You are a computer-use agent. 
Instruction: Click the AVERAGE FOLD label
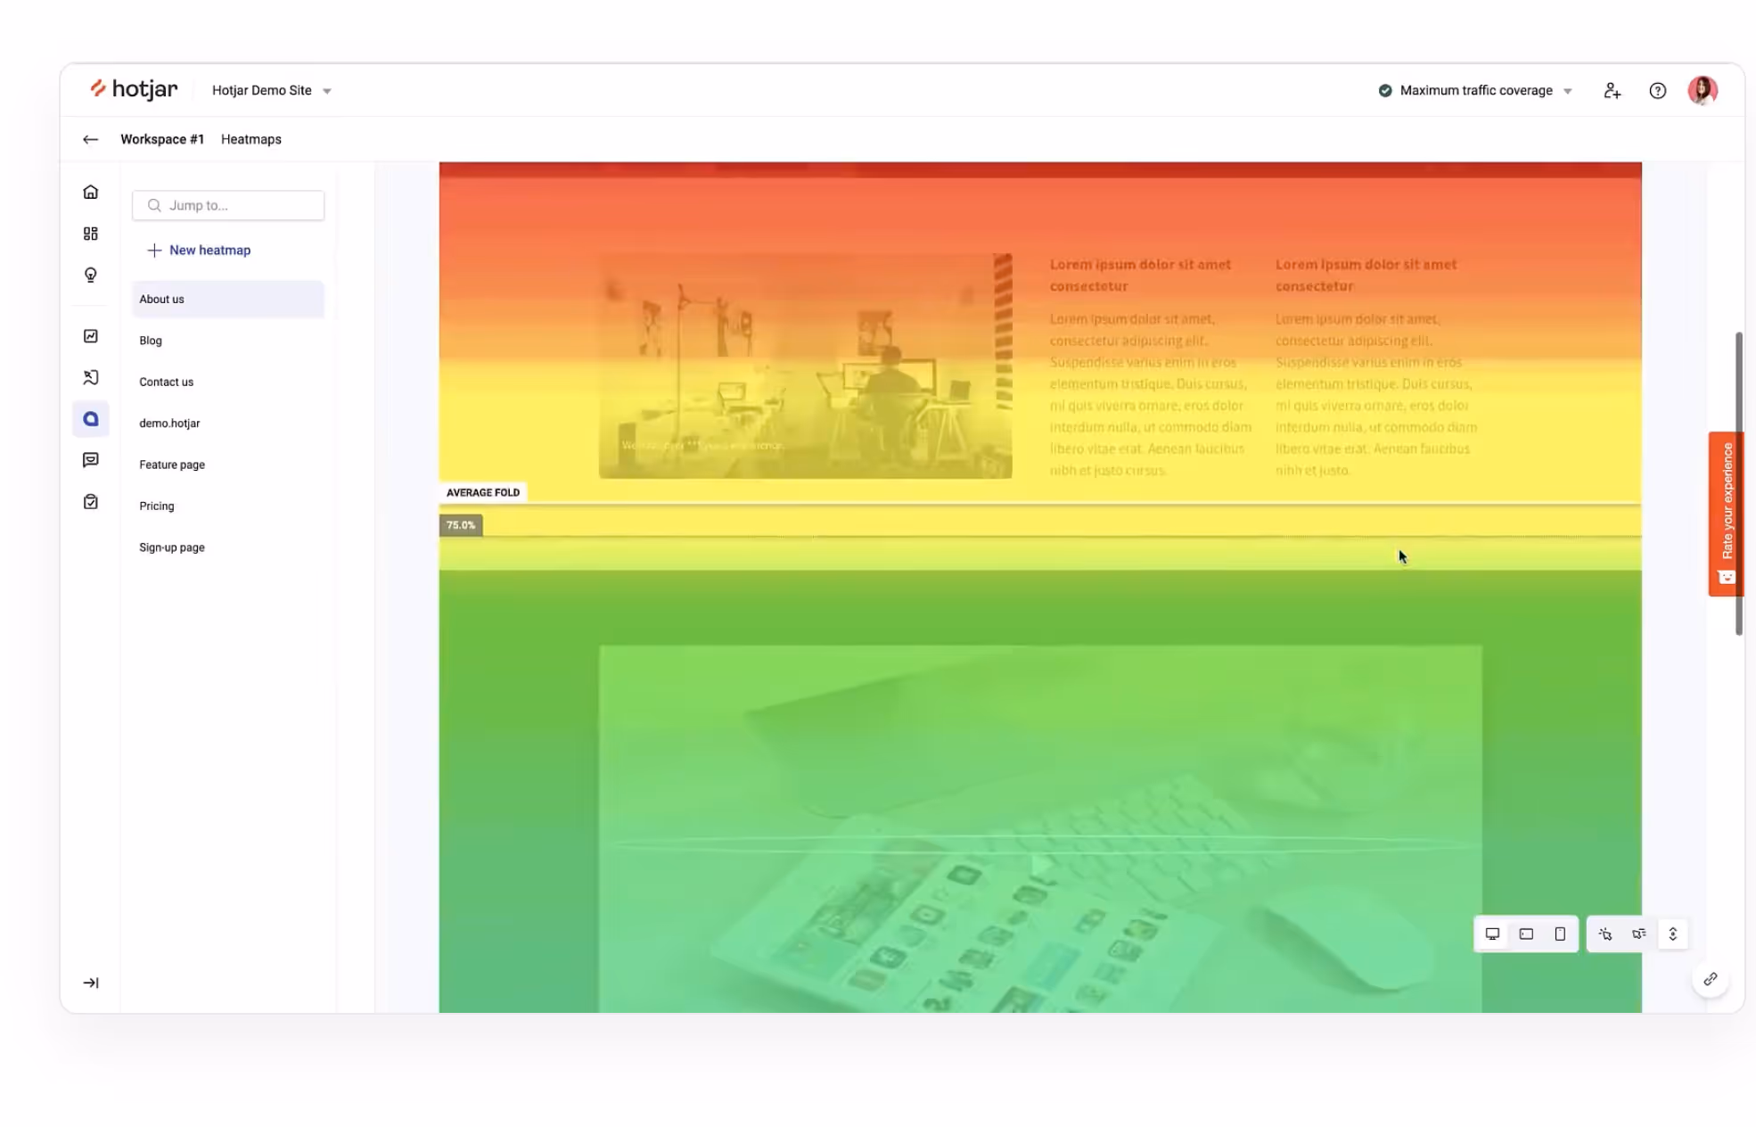[x=482, y=492]
